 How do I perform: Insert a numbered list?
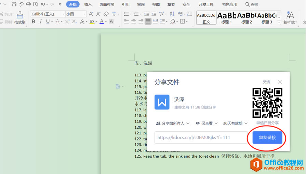tap(136, 14)
